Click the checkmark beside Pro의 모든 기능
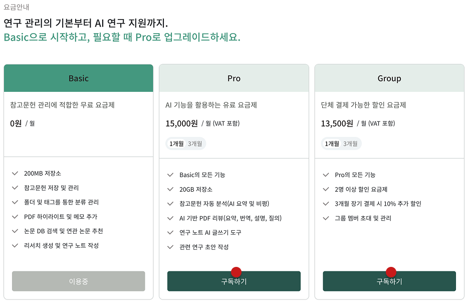Viewport: 468px width, 303px height. (x=326, y=175)
